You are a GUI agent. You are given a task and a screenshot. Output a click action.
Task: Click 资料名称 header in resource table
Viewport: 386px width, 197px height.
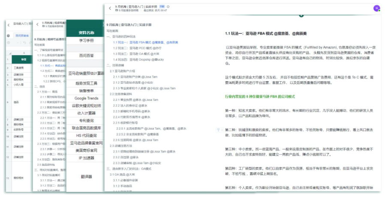[86, 32]
